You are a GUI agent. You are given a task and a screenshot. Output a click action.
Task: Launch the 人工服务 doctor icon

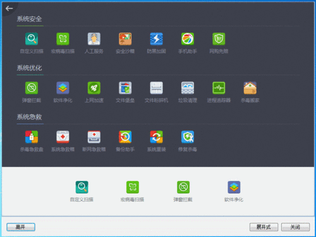click(x=94, y=39)
